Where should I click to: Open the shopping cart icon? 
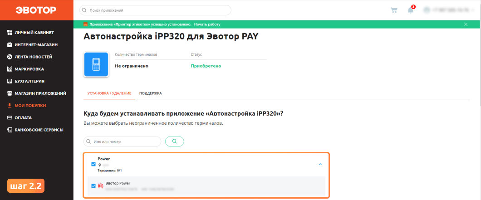394,10
